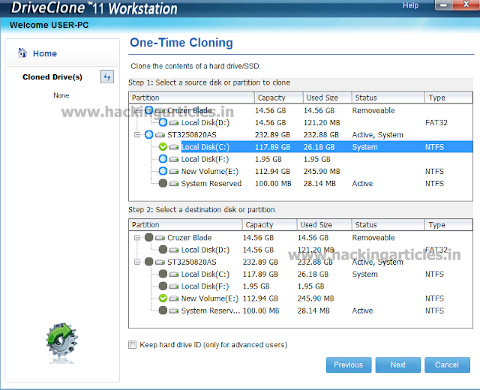Click ST3250820AS drive icon in source list
The image size is (480, 390).
[160, 135]
